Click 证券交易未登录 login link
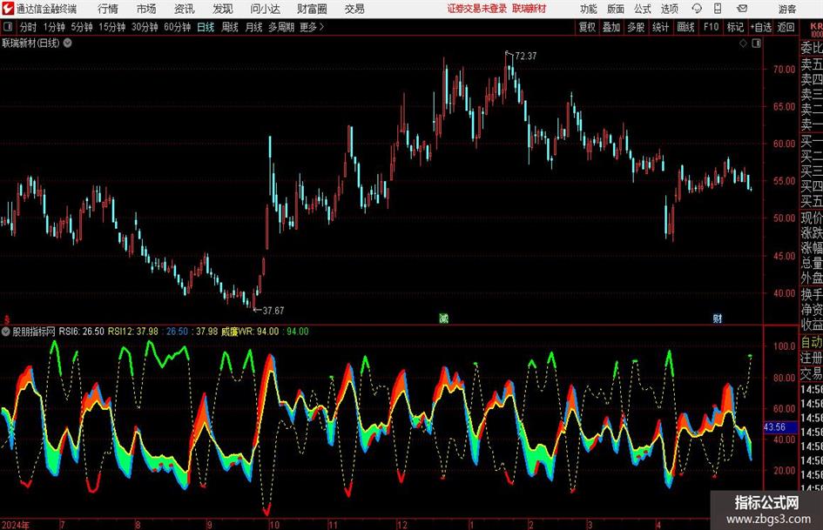 point(477,9)
